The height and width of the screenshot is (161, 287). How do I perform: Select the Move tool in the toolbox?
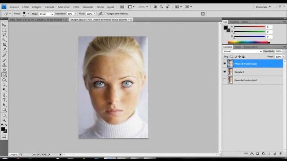(x=4, y=25)
